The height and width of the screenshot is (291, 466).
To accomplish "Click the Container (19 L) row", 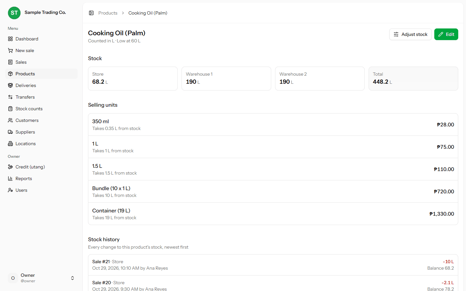I will pos(273,214).
